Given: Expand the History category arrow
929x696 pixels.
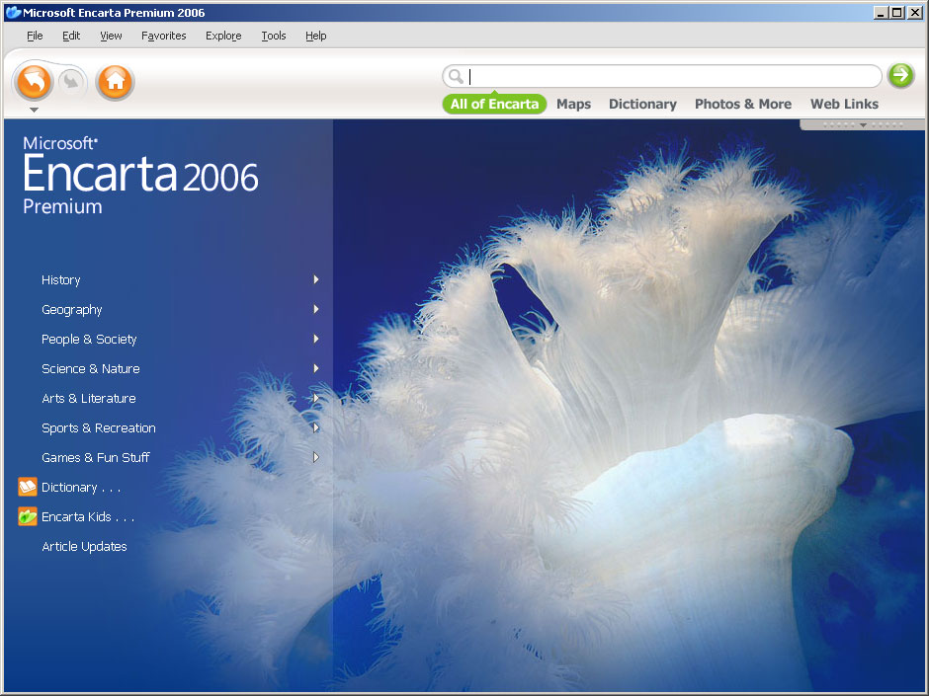Looking at the screenshot, I should point(316,279).
